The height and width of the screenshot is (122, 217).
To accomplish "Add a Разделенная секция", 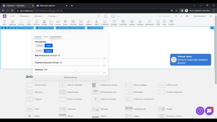I will point(105,85).
